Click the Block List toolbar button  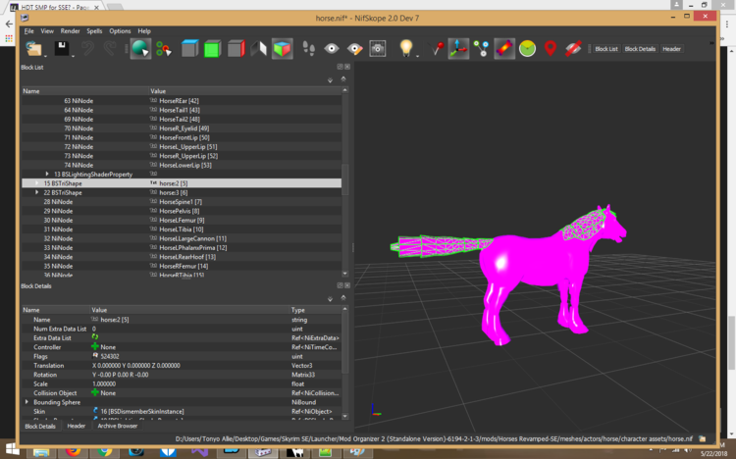[606, 49]
